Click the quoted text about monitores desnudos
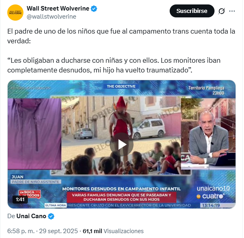The width and height of the screenshot is (244, 238). 114,65
